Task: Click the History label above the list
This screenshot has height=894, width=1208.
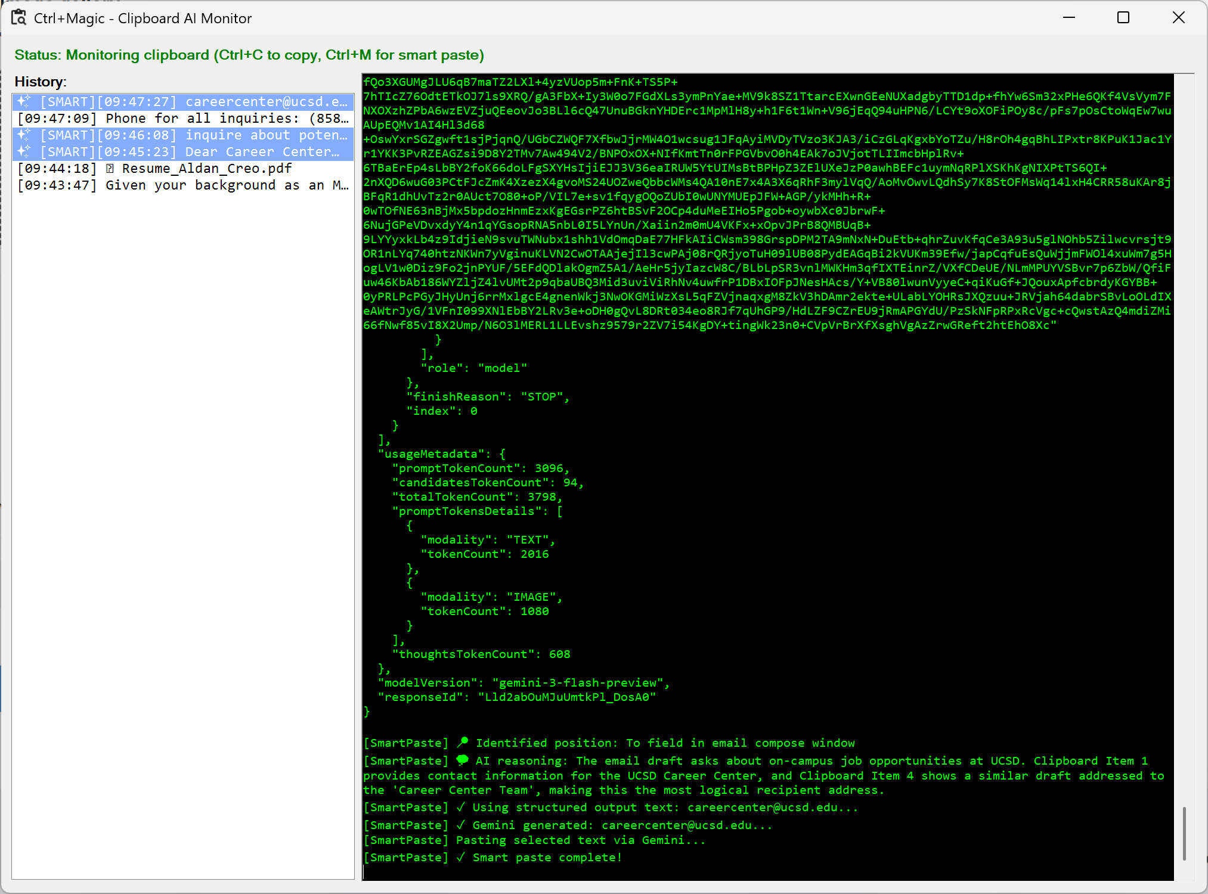Action: (x=40, y=82)
